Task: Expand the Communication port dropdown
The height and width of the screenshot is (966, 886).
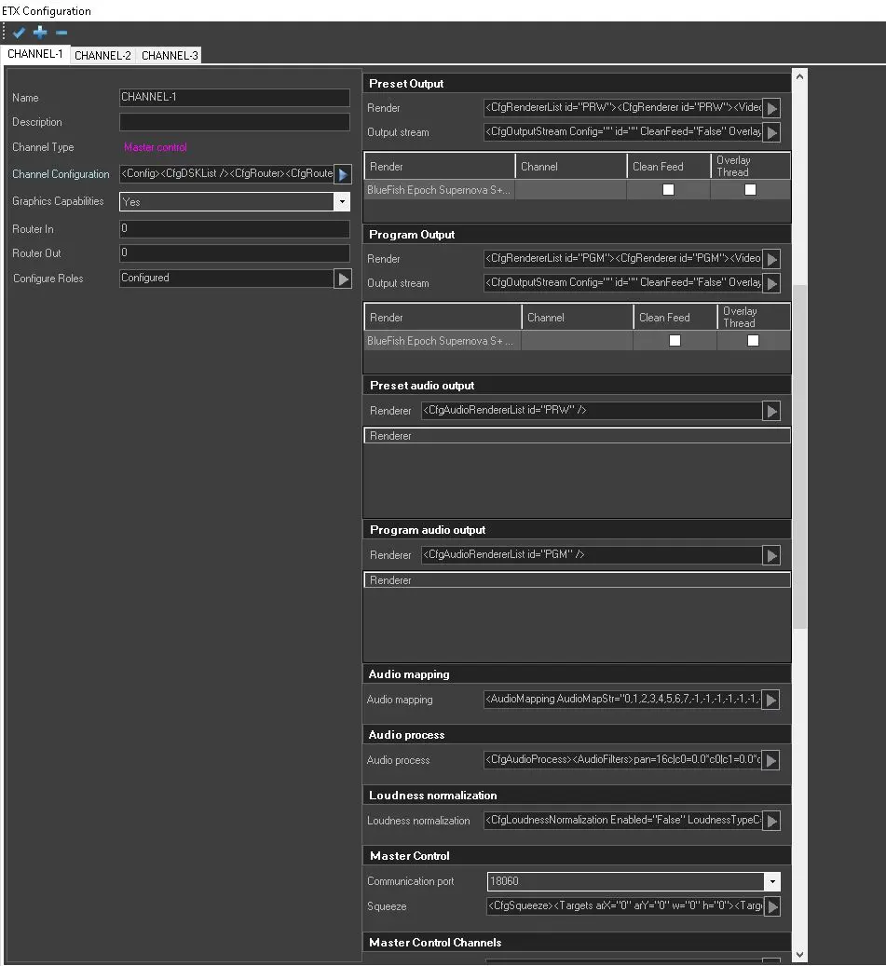Action: tap(771, 881)
